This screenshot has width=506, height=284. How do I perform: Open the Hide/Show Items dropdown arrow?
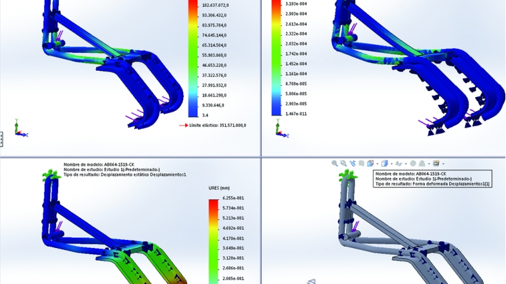404,163
